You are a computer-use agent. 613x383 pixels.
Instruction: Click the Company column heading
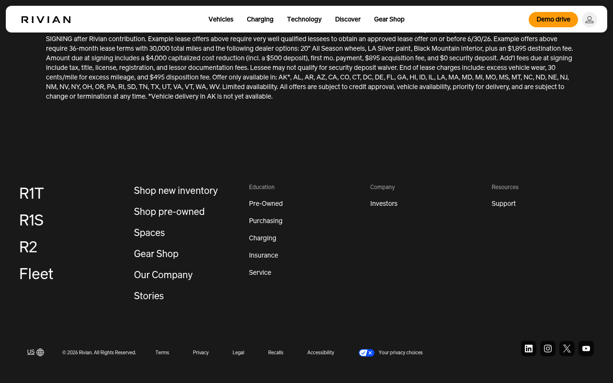tap(383, 187)
